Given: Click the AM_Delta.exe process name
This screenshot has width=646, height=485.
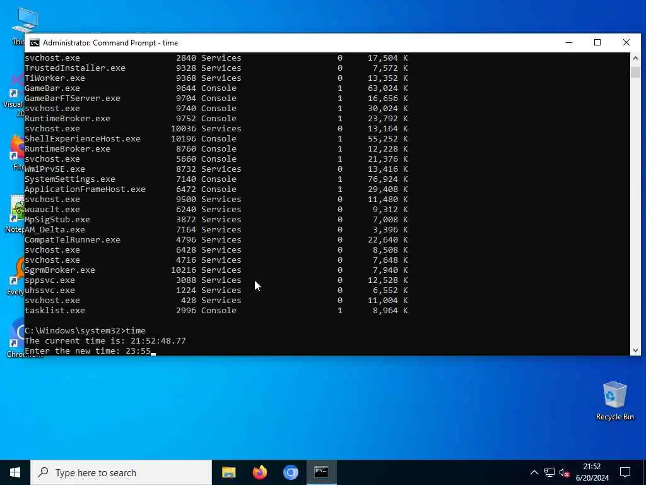Looking at the screenshot, I should pos(55,230).
